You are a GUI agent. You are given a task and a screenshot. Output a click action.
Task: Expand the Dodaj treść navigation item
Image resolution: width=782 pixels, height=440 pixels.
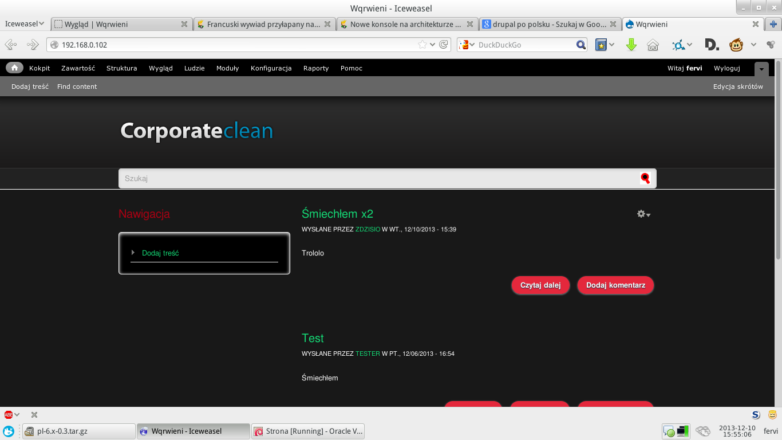133,253
